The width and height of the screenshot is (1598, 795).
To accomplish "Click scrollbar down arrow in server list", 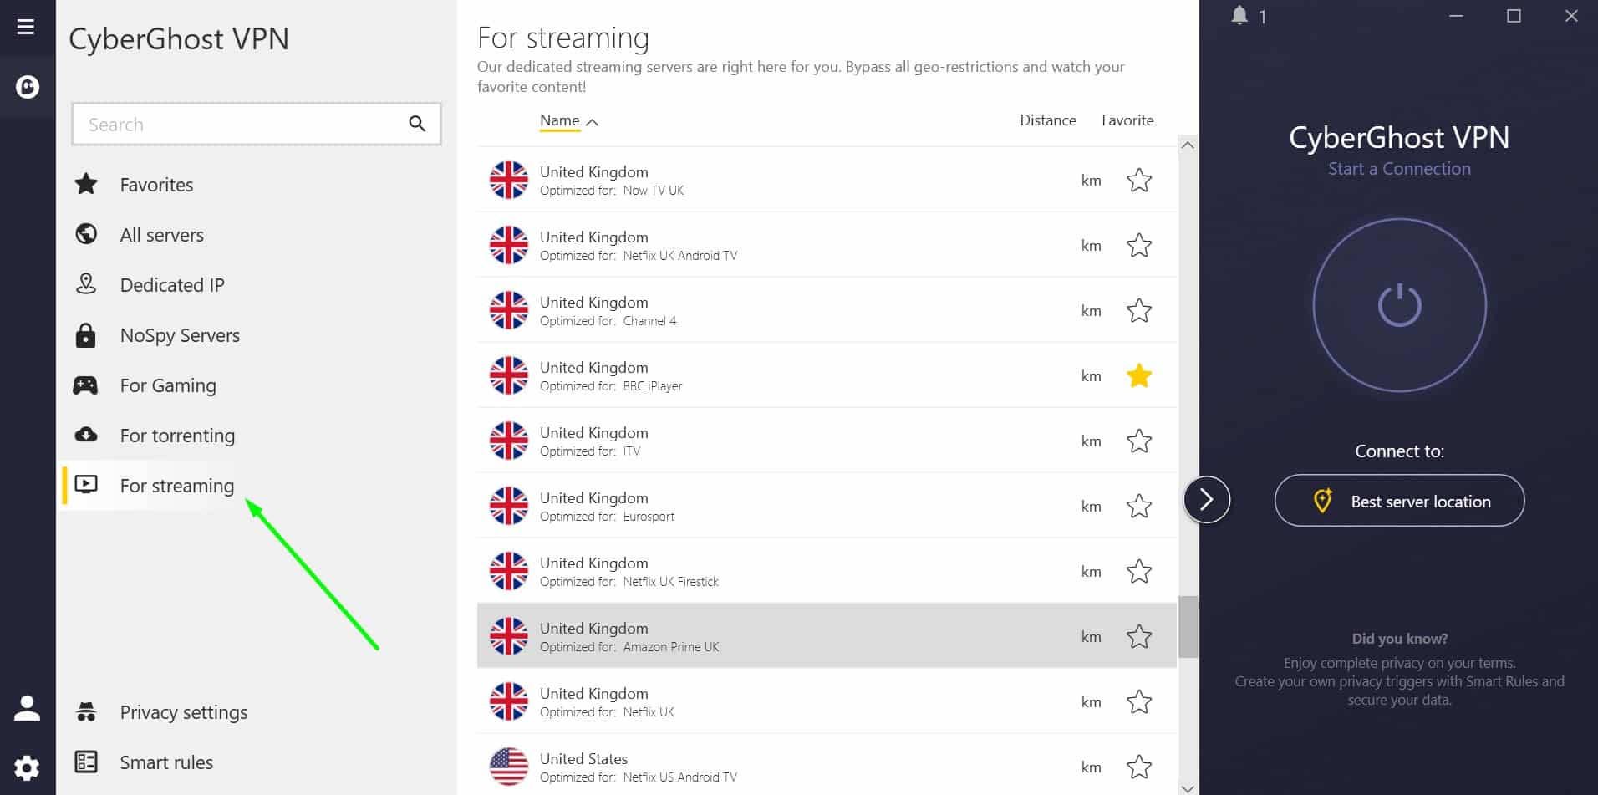I will point(1188,787).
